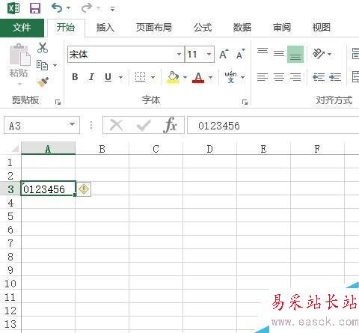This screenshot has height=333, width=359.
Task: Click the Enter checkmark in formula bar
Action: click(x=144, y=125)
